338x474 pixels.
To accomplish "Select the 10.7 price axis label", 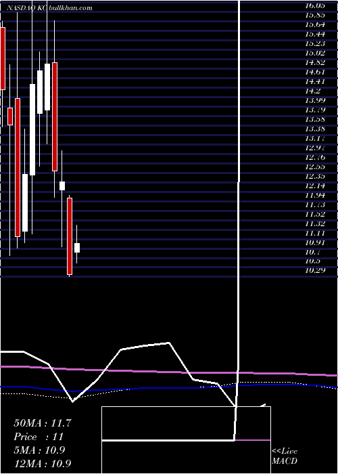I will [x=312, y=253].
